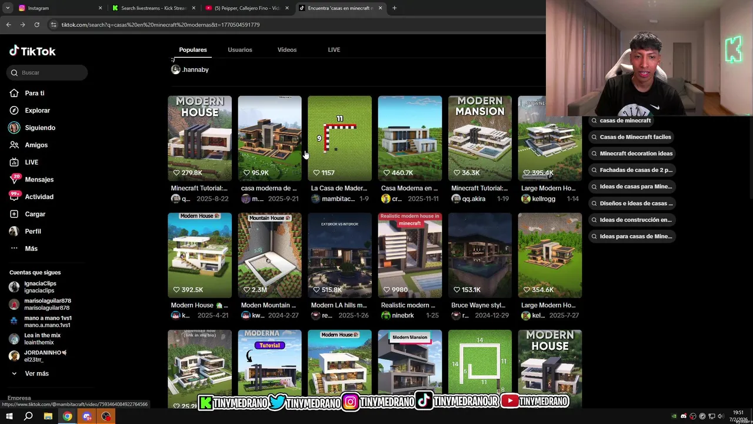The image size is (753, 424).
Task: Open Ideas de casas para Mine... suggestion
Action: [x=632, y=187]
